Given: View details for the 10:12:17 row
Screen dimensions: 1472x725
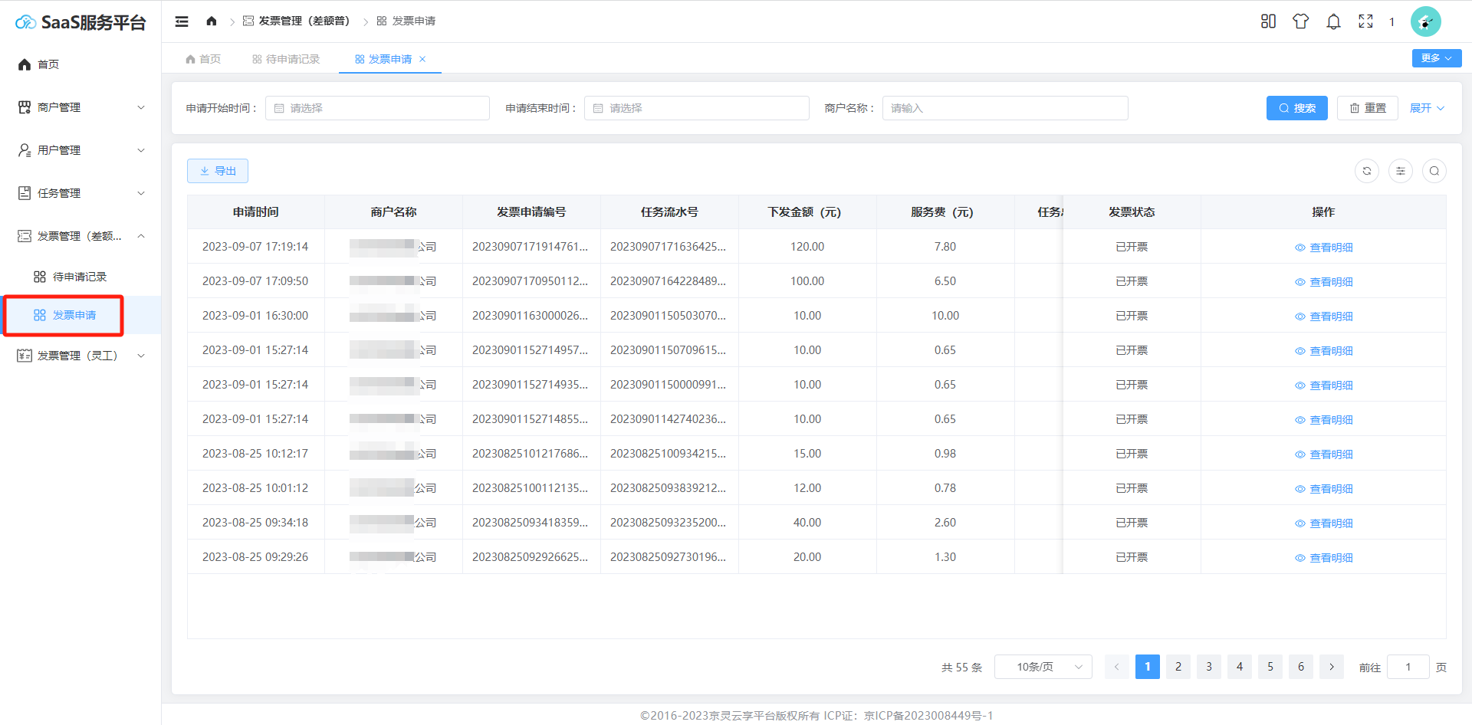Looking at the screenshot, I should click(x=1324, y=454).
